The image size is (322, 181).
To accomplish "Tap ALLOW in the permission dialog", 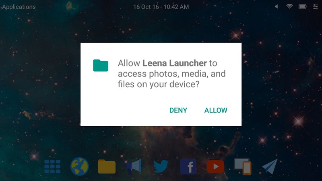I will click(x=216, y=110).
